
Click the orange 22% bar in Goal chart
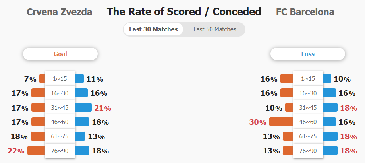click(x=36, y=150)
